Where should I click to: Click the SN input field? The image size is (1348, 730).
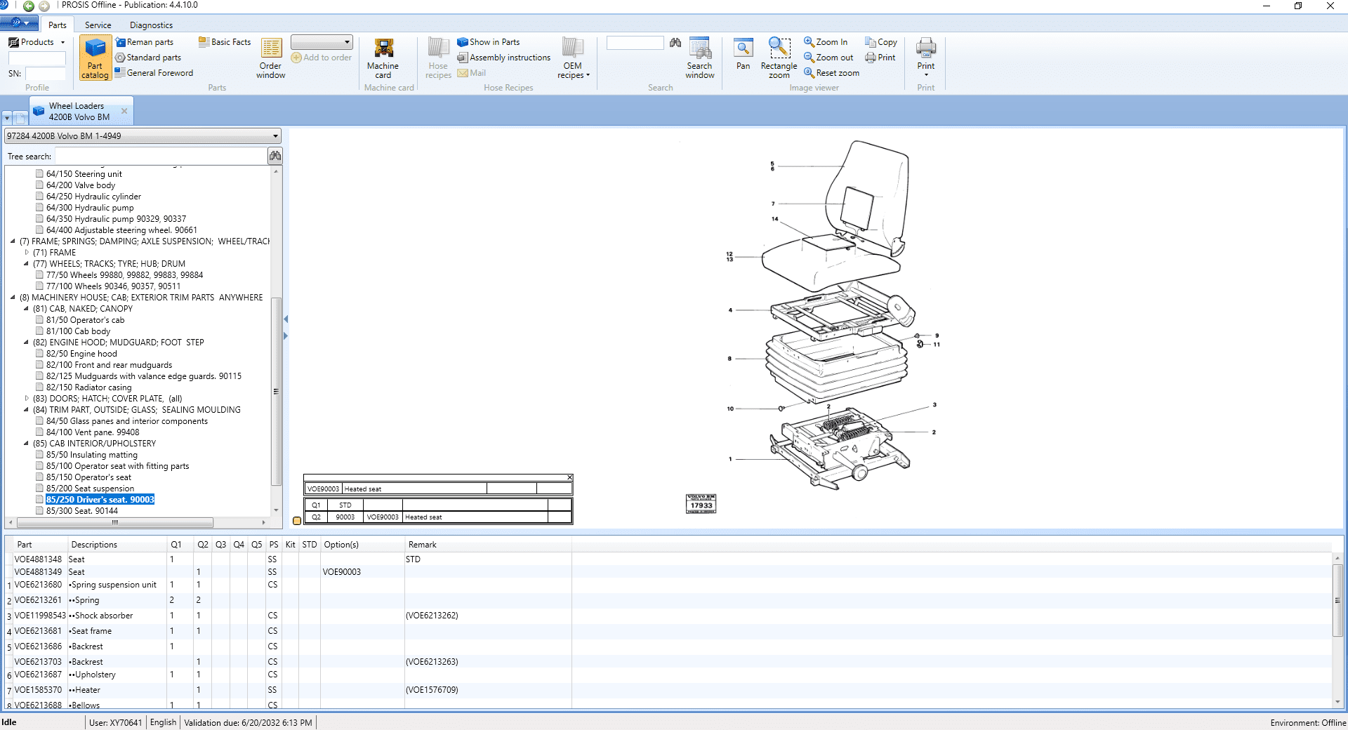pos(45,74)
